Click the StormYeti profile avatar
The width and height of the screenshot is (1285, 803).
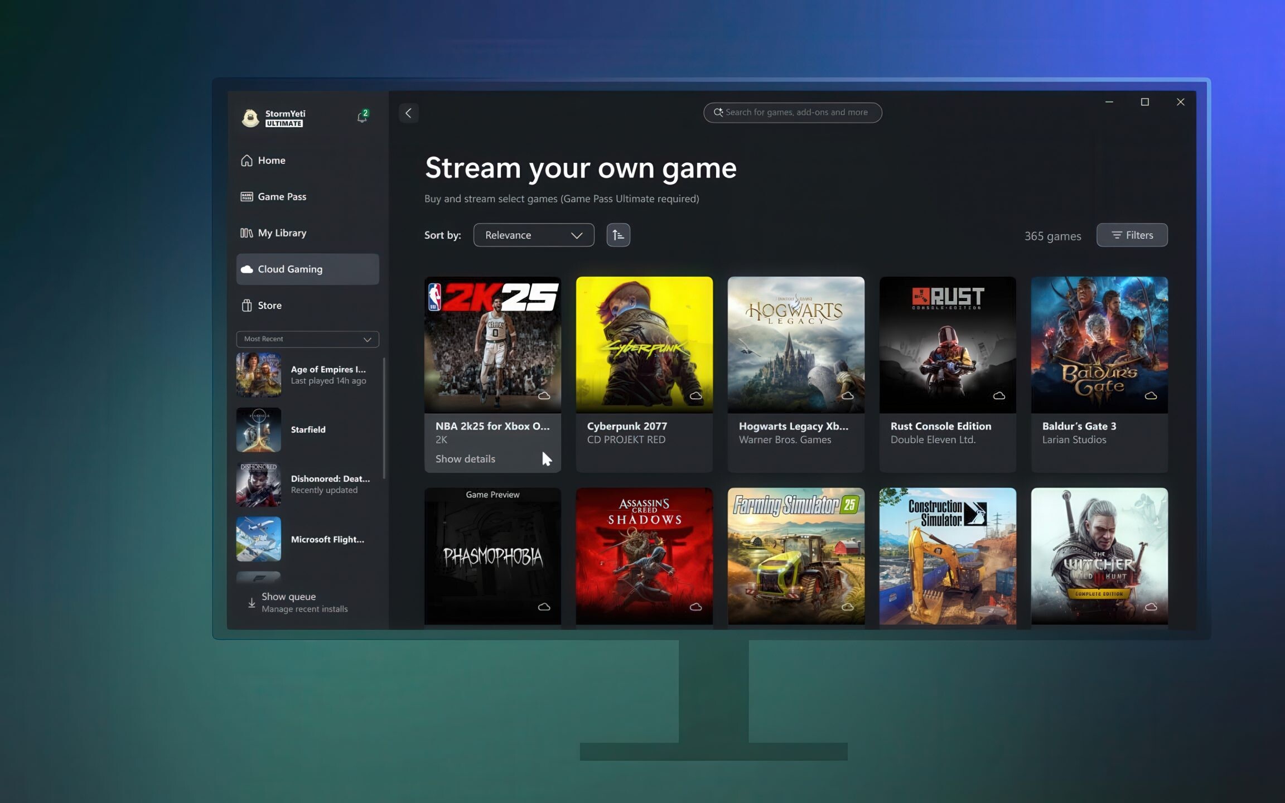pos(250,118)
